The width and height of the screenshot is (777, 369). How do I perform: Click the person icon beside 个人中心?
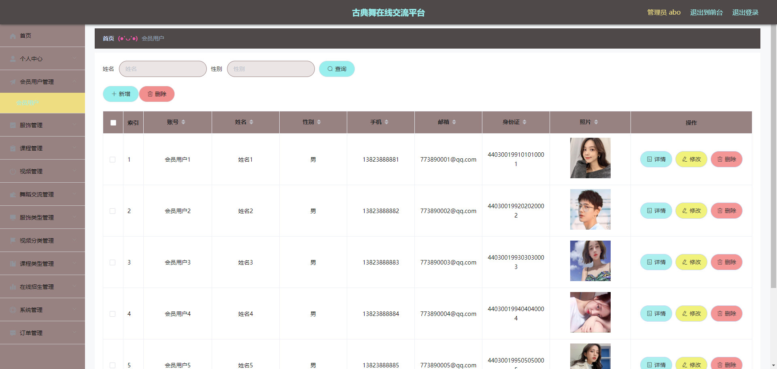[x=13, y=59]
